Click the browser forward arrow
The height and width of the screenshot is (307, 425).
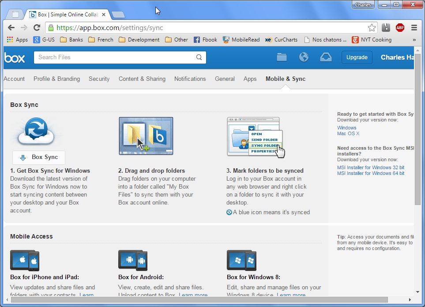tap(24, 28)
